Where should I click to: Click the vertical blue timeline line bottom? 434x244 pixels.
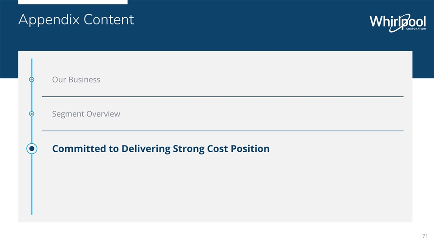pyautogui.click(x=32, y=208)
